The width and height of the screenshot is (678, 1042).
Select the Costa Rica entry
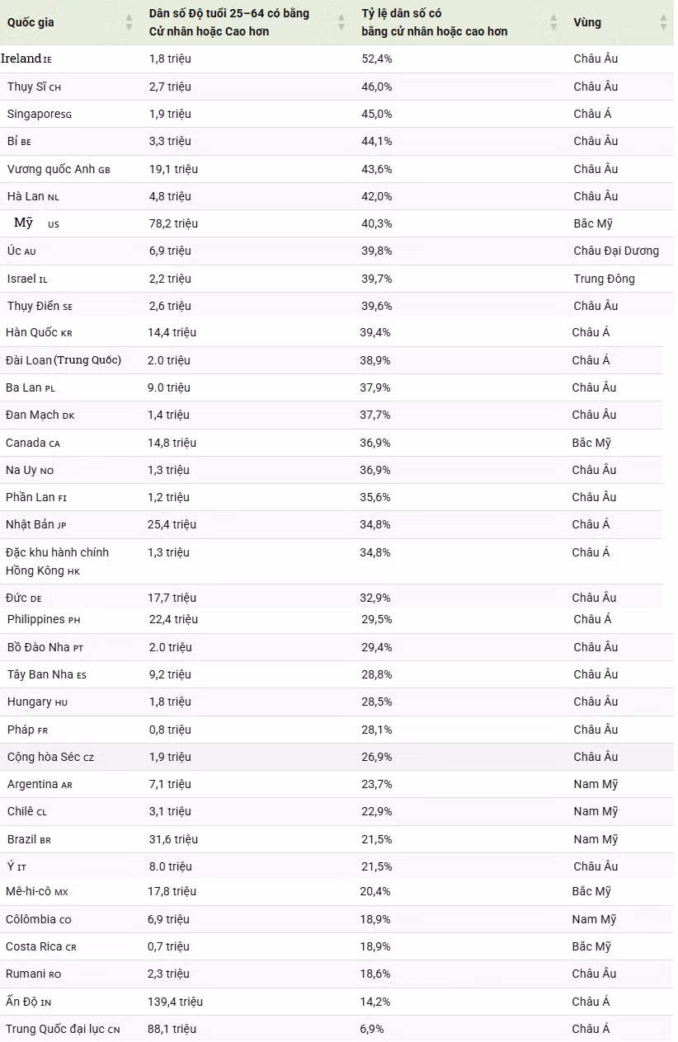[x=41, y=946]
